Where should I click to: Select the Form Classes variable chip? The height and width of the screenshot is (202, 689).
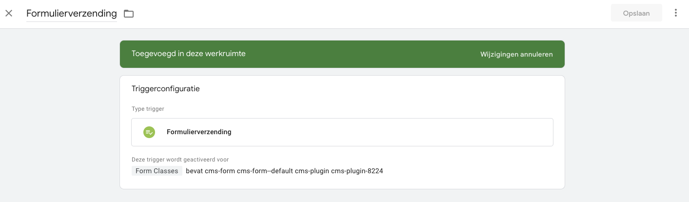pos(157,171)
